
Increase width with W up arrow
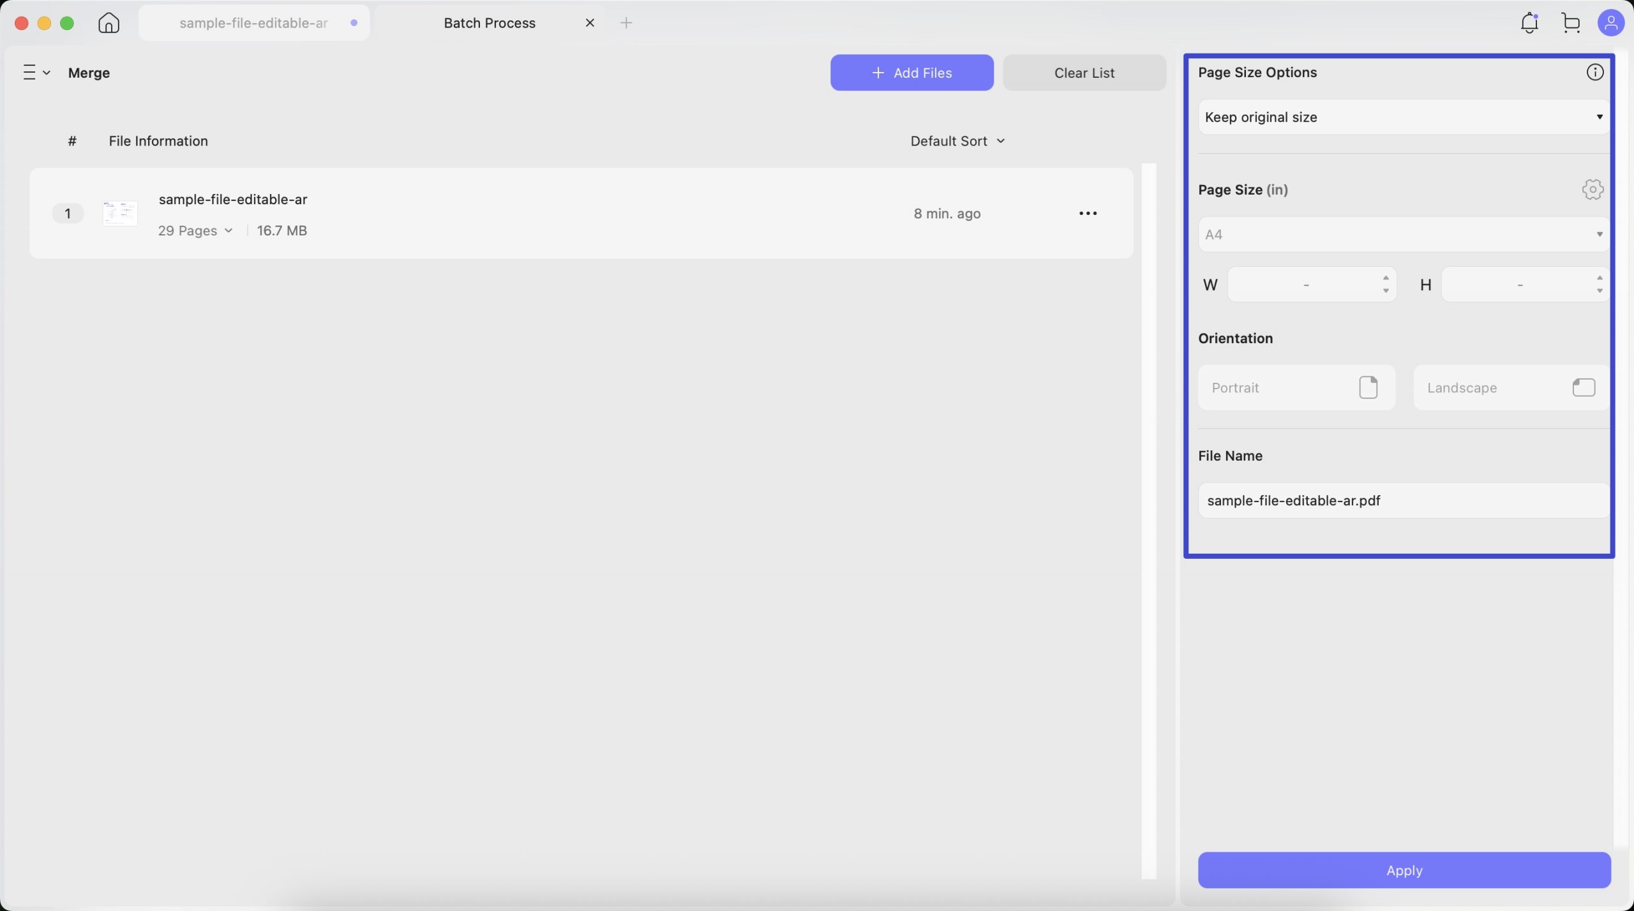click(1386, 278)
